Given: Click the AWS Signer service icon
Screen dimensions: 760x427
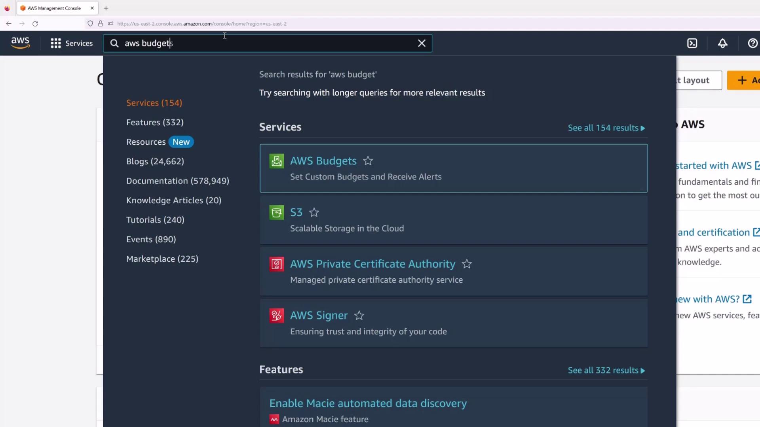Looking at the screenshot, I should tap(276, 316).
